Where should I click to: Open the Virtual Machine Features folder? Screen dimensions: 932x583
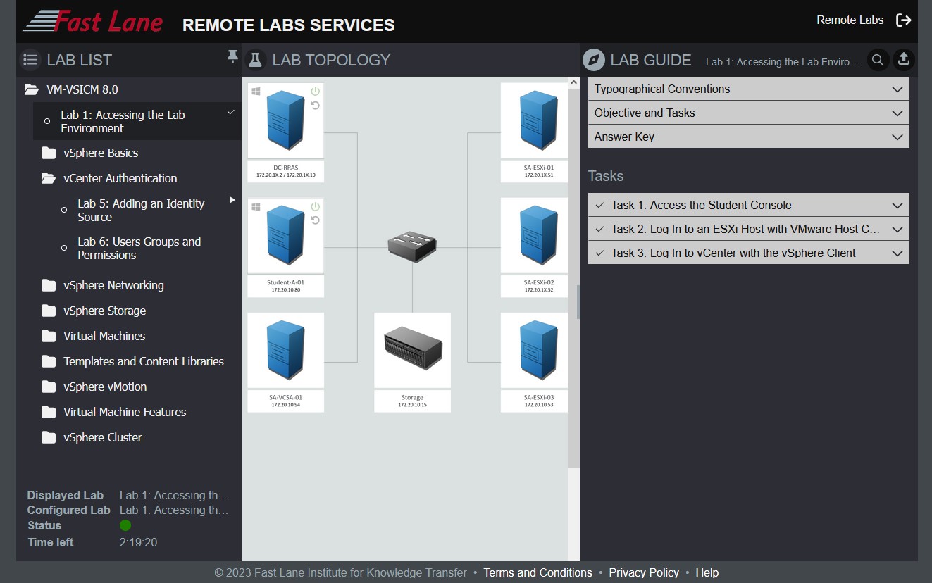coord(125,412)
